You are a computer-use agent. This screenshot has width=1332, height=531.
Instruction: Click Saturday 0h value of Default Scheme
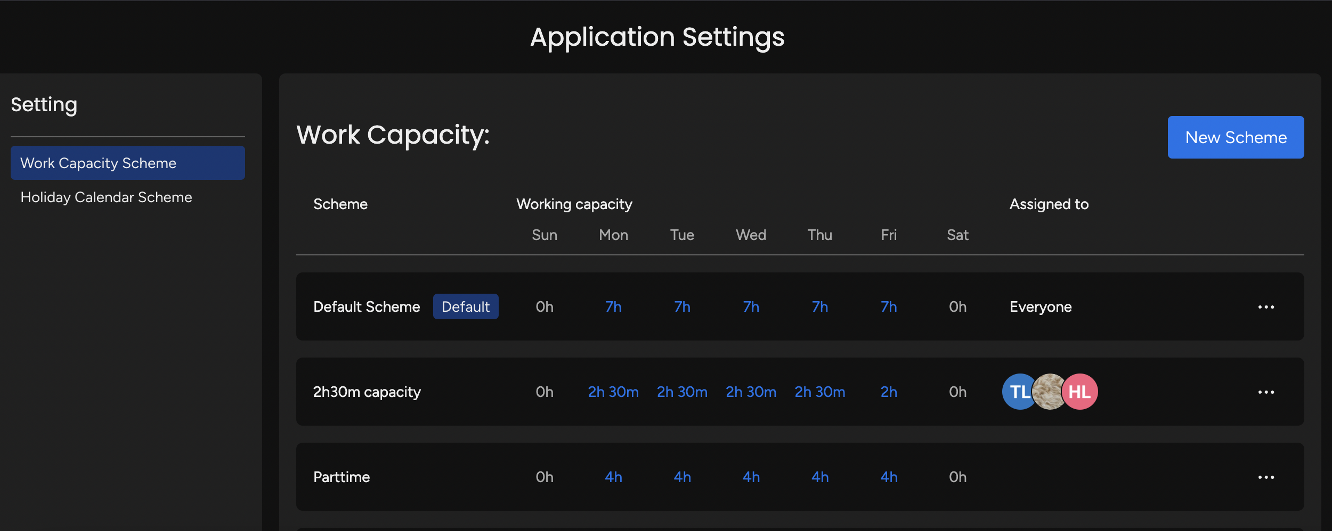[x=957, y=306]
